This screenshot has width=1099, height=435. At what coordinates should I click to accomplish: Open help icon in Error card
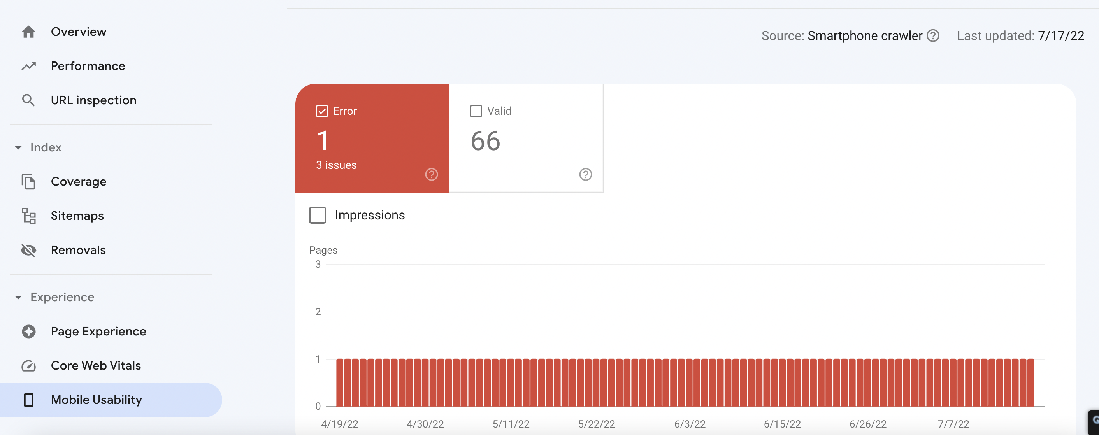point(431,174)
